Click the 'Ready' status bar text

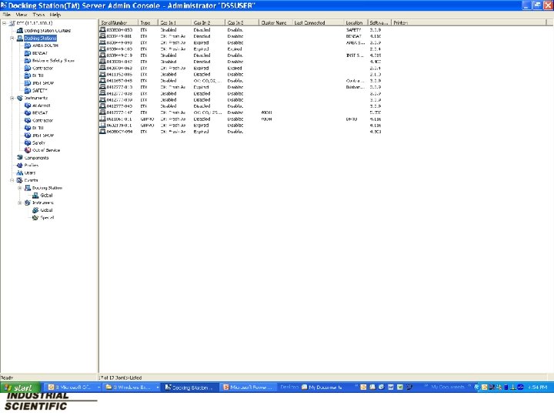click(x=7, y=377)
